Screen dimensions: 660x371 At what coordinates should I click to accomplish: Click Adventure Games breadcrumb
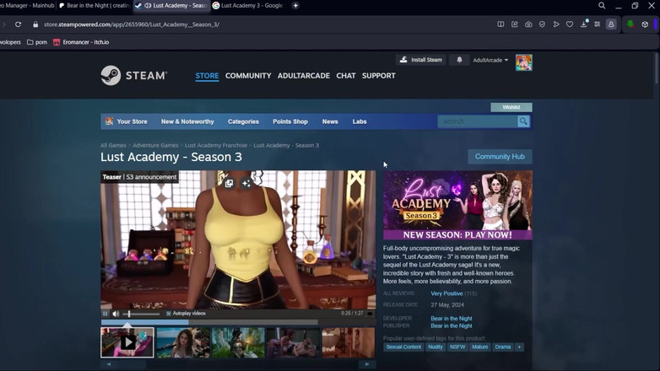click(155, 146)
